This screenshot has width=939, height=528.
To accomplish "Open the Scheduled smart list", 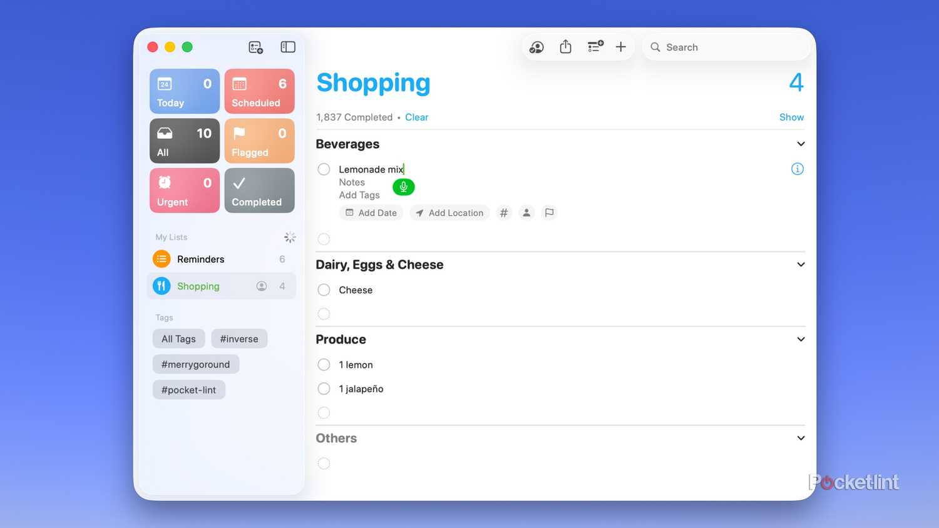I will [x=259, y=91].
